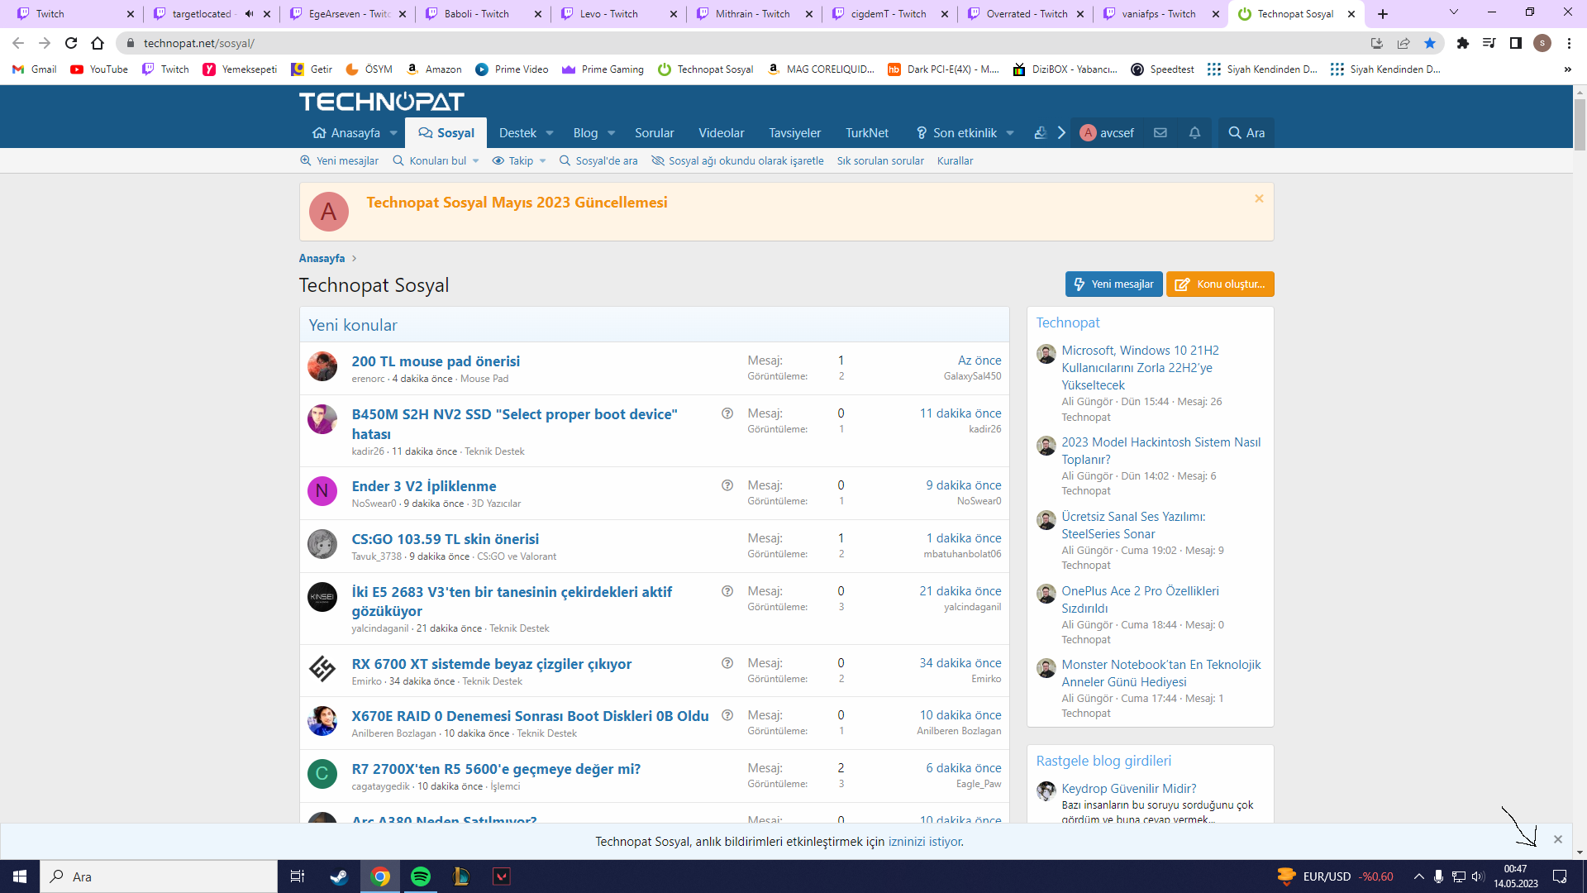Expand the Destek menu arrow

(x=550, y=133)
